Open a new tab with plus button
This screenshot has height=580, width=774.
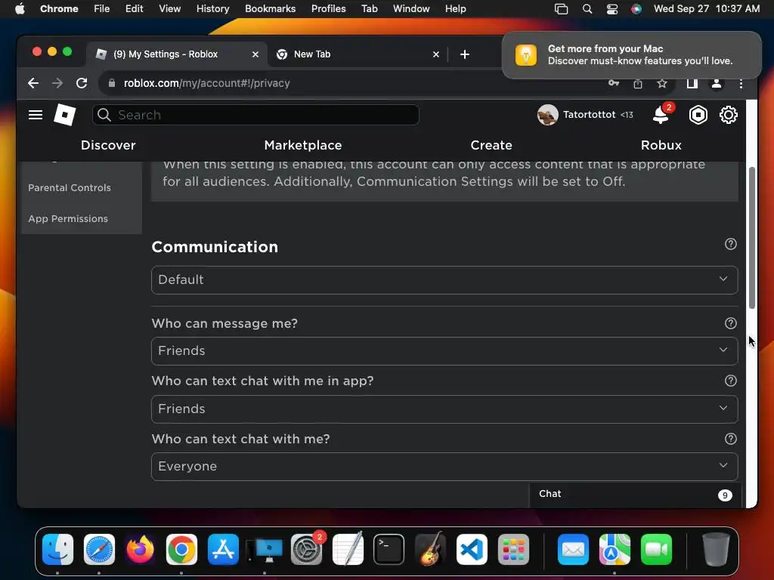point(465,54)
